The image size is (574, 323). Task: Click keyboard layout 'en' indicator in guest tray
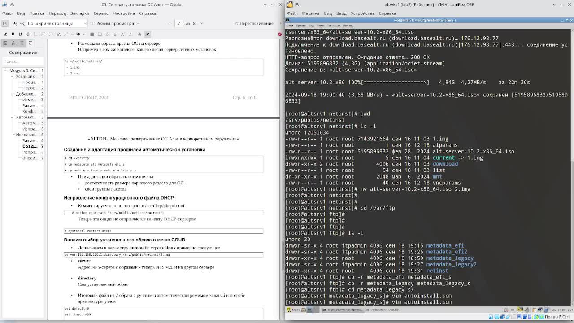(x=513, y=310)
